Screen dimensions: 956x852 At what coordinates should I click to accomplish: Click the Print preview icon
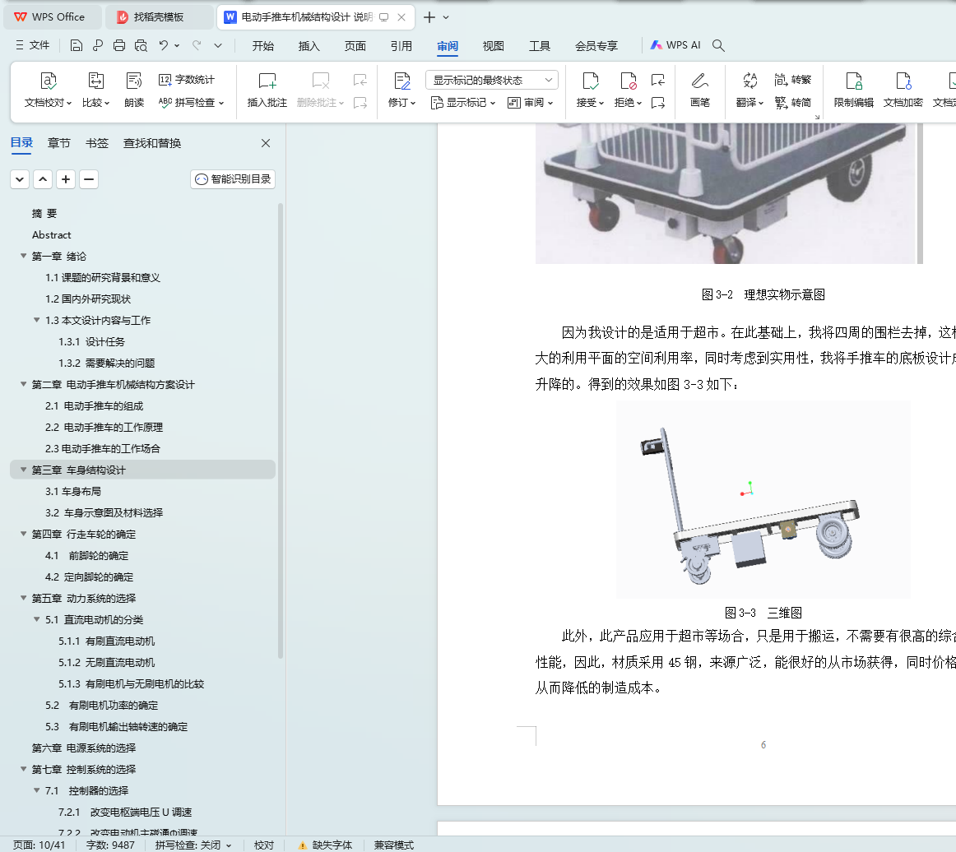[141, 45]
